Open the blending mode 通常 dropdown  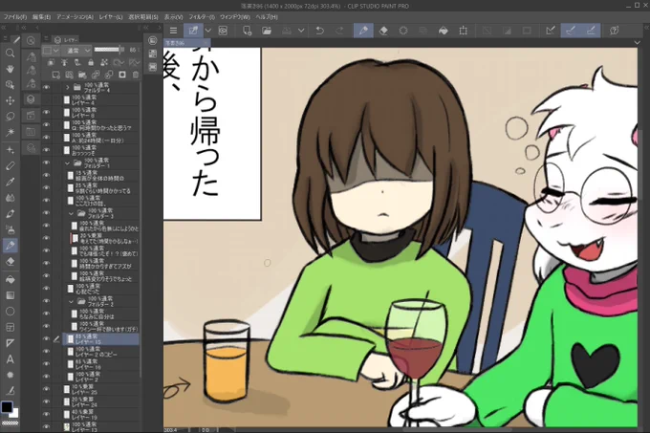77,50
